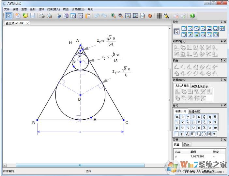Pin toggle for the 绘制 panel
The image size is (229, 176).
click(221, 22)
